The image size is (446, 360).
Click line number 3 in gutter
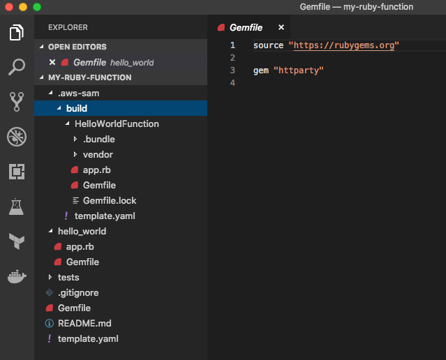click(232, 70)
